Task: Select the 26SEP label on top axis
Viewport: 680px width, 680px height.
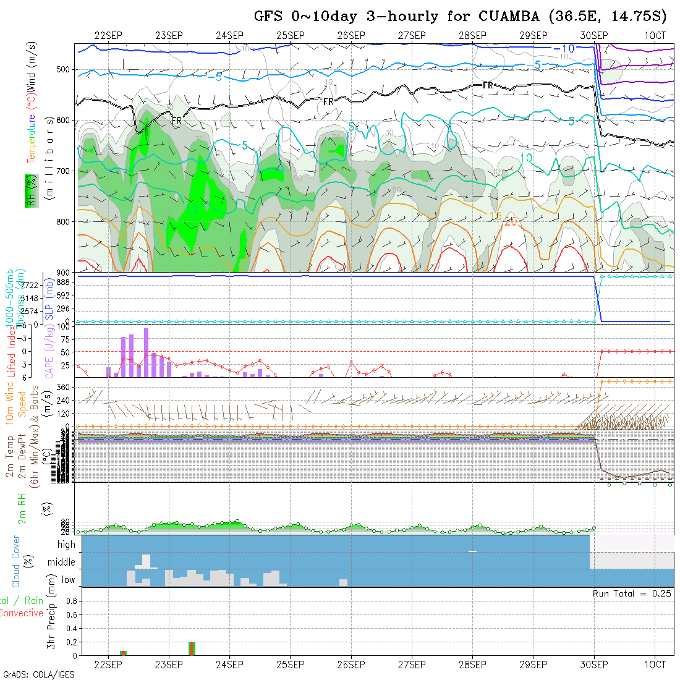Action: [x=351, y=35]
